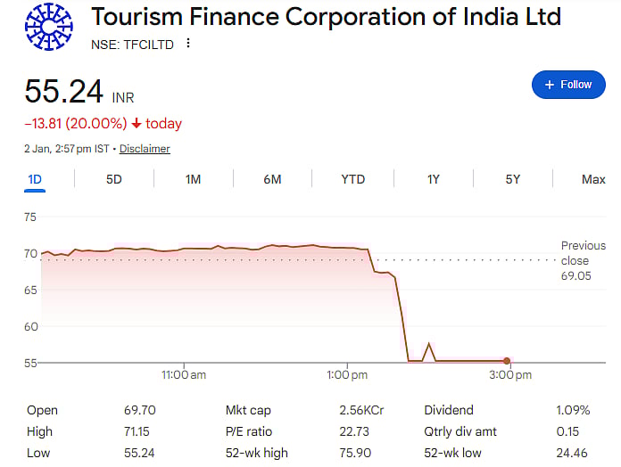The height and width of the screenshot is (467, 621).
Task: Click the Dividend yield 1.09% value
Action: click(572, 411)
